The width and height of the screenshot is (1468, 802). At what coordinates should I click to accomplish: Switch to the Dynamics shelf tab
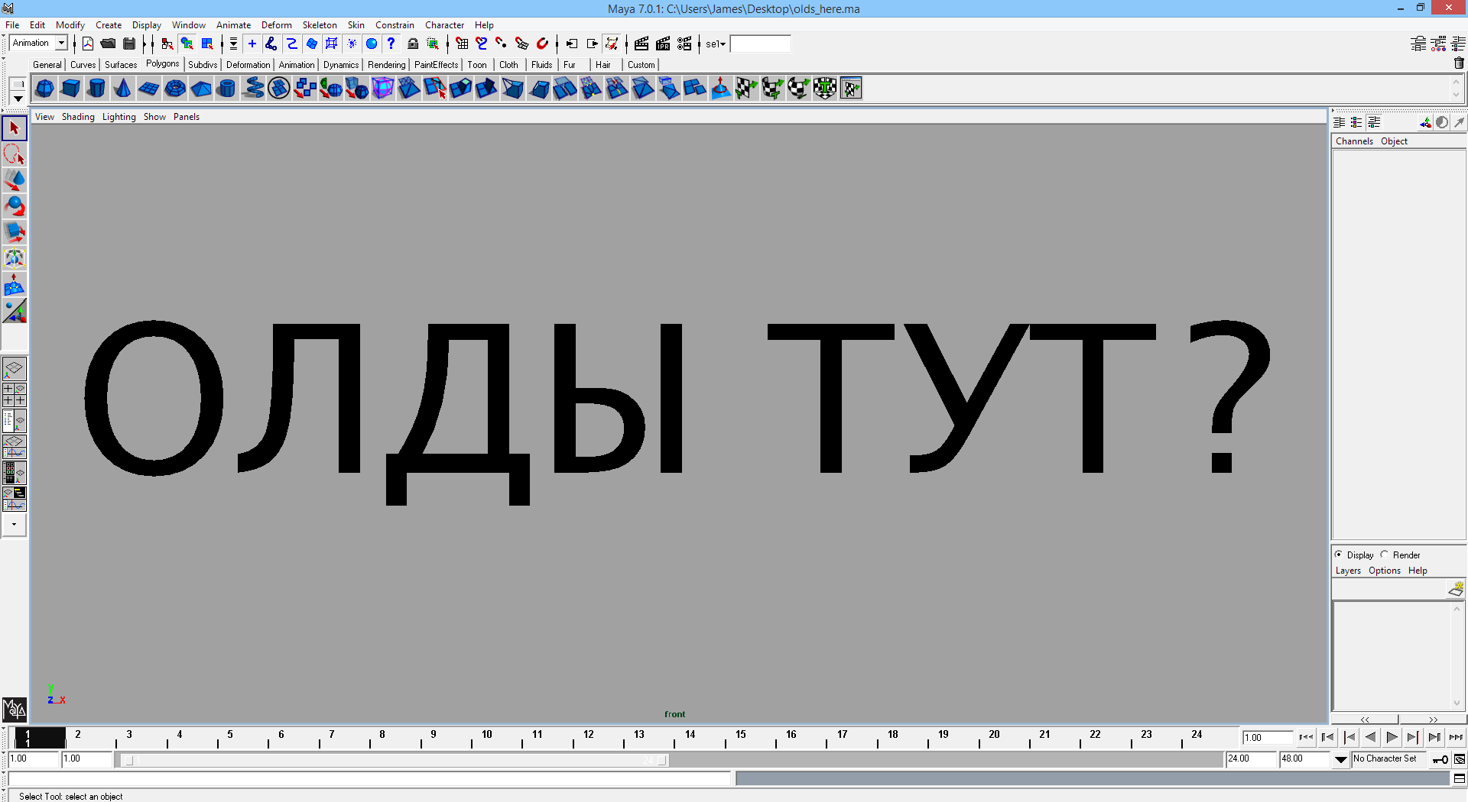click(x=340, y=65)
